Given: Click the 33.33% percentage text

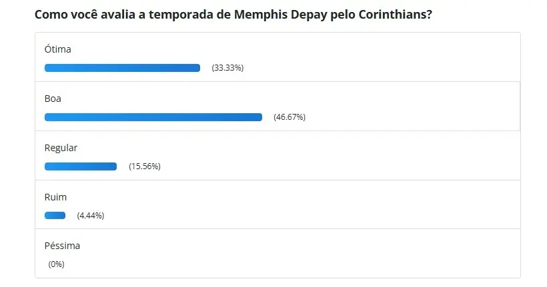Looking at the screenshot, I should (x=227, y=68).
